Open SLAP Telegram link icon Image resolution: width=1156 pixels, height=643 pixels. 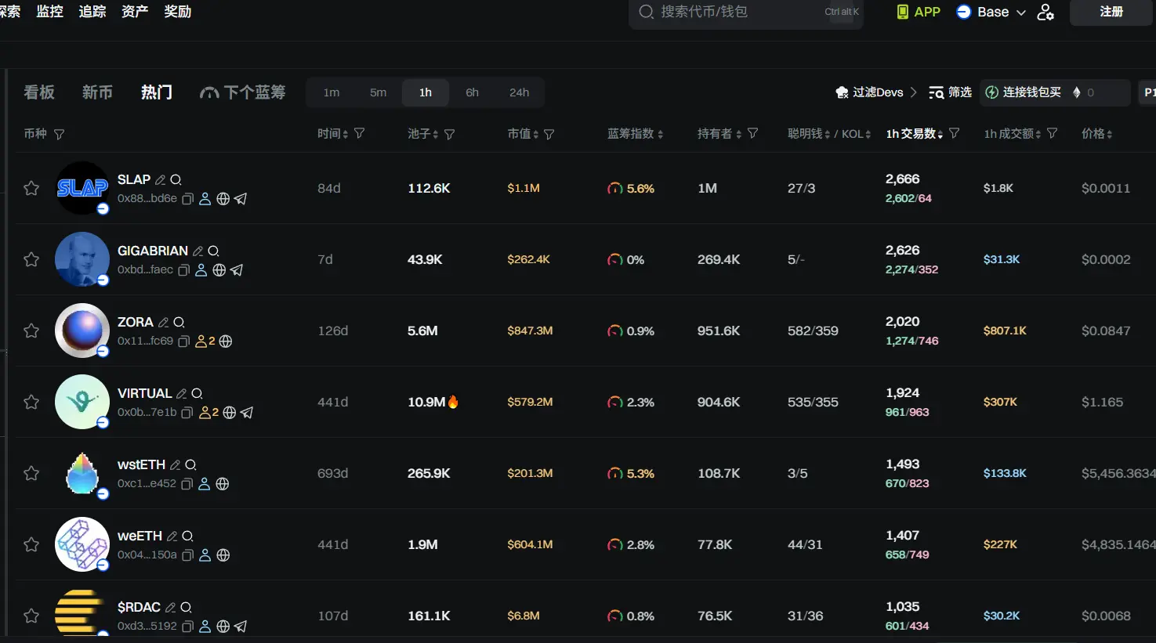(241, 199)
